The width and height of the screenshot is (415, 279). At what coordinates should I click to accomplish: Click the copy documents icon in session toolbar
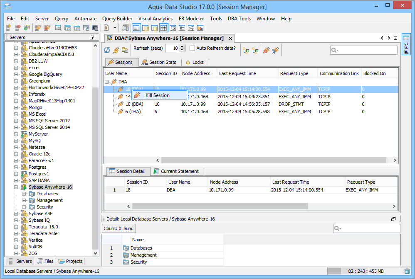coord(125,50)
